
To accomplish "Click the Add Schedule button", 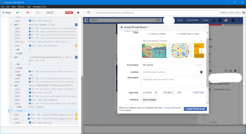I will coord(149,100).
